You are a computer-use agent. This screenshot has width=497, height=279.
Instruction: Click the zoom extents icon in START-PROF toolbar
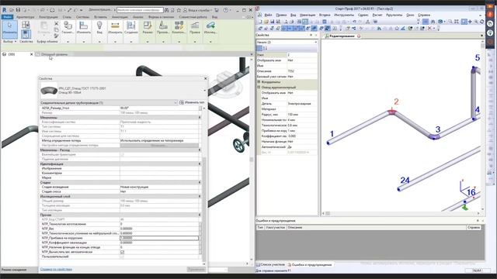pos(457,22)
